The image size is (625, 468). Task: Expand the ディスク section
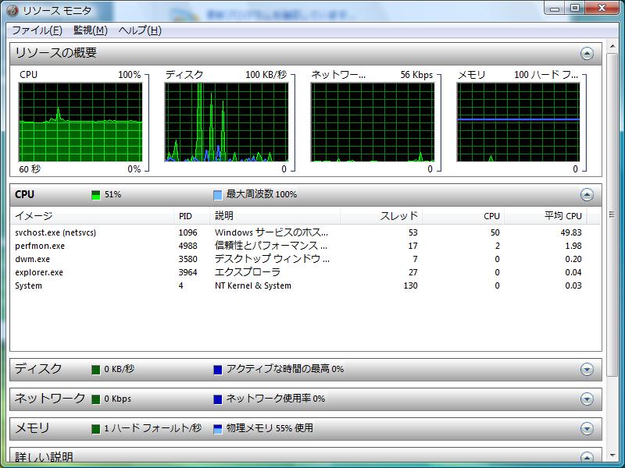tap(587, 370)
